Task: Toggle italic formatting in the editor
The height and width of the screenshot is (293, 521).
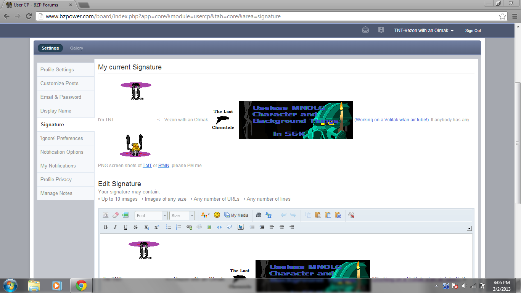Action: click(115, 227)
